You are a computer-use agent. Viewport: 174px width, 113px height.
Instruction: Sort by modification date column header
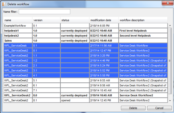point(104,20)
